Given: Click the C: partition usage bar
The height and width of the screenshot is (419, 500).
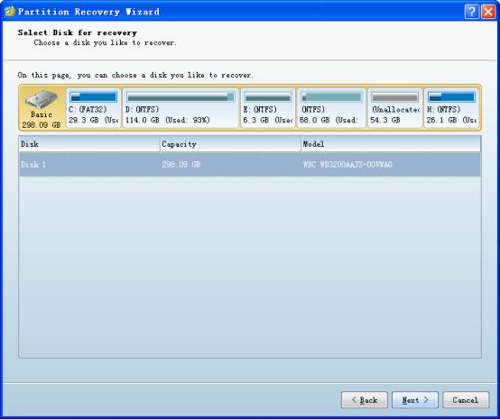Looking at the screenshot, I should click(94, 97).
